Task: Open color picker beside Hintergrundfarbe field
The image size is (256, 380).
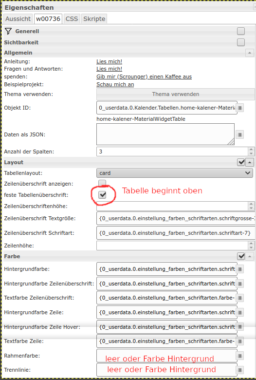Action: 240,269
